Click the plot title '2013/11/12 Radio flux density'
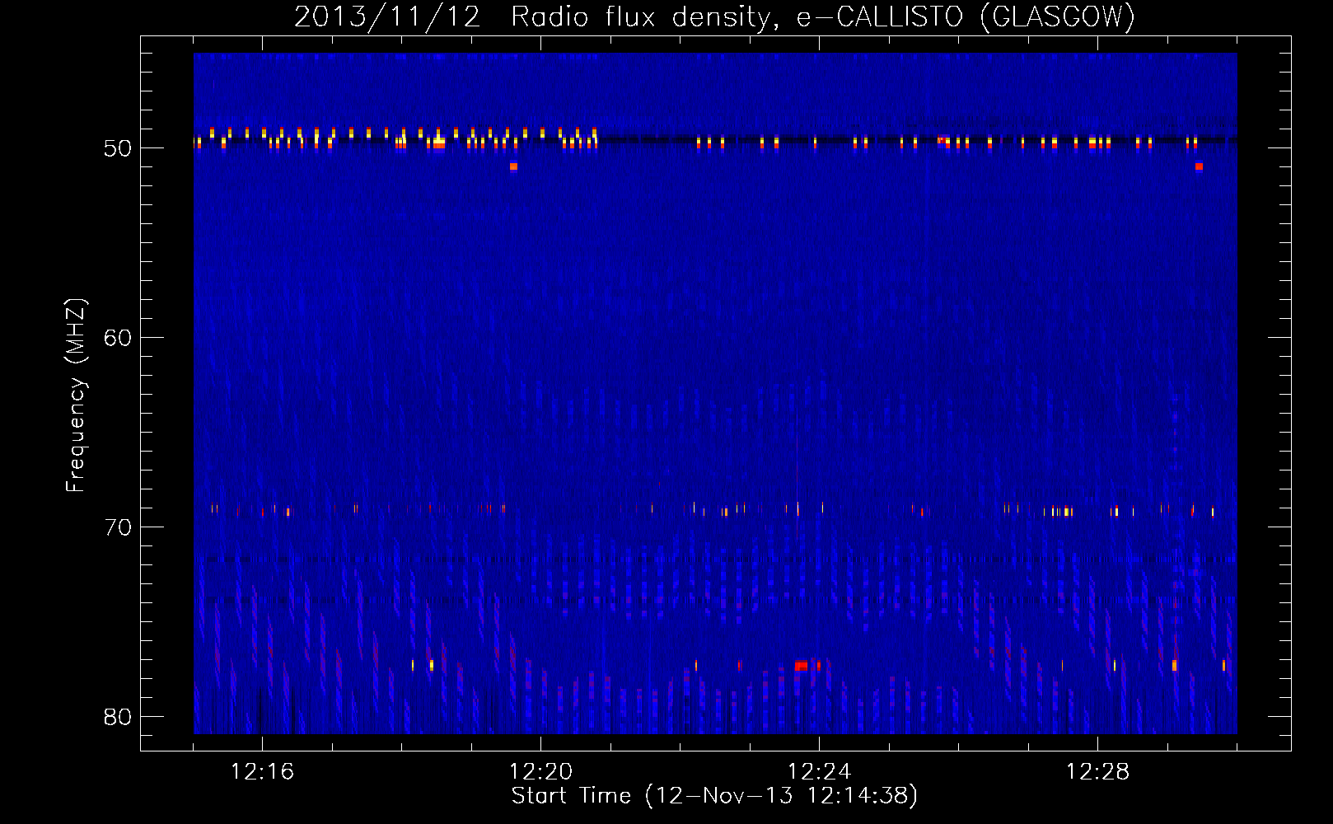 (x=714, y=16)
